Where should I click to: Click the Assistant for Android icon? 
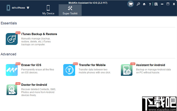127,70
